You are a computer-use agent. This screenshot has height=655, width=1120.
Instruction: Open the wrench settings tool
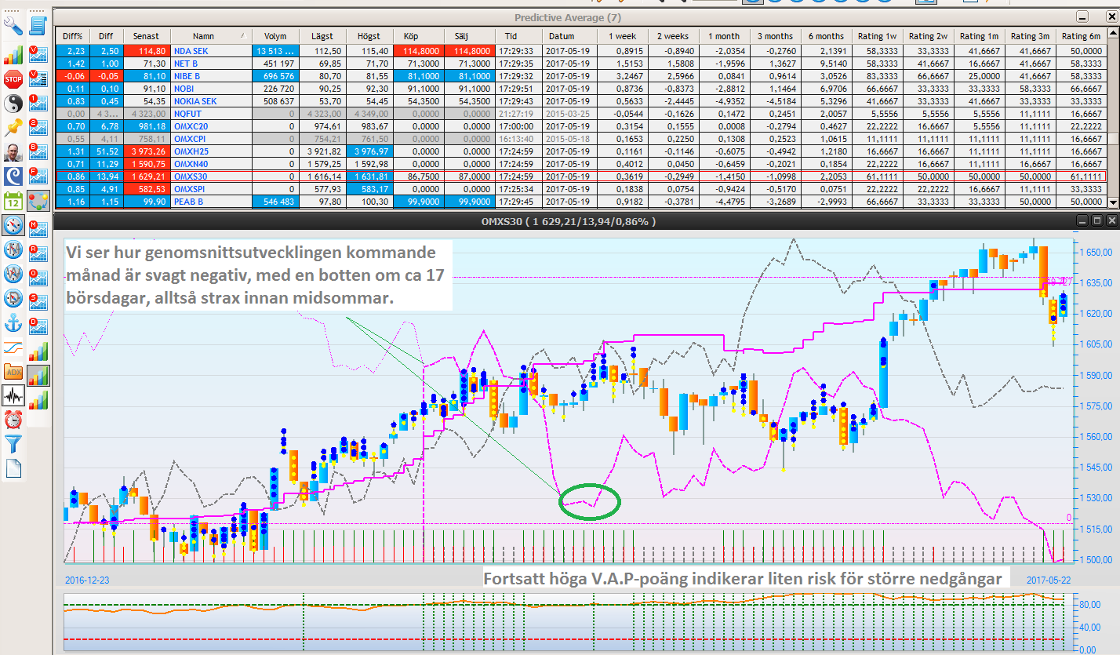pos(13,26)
